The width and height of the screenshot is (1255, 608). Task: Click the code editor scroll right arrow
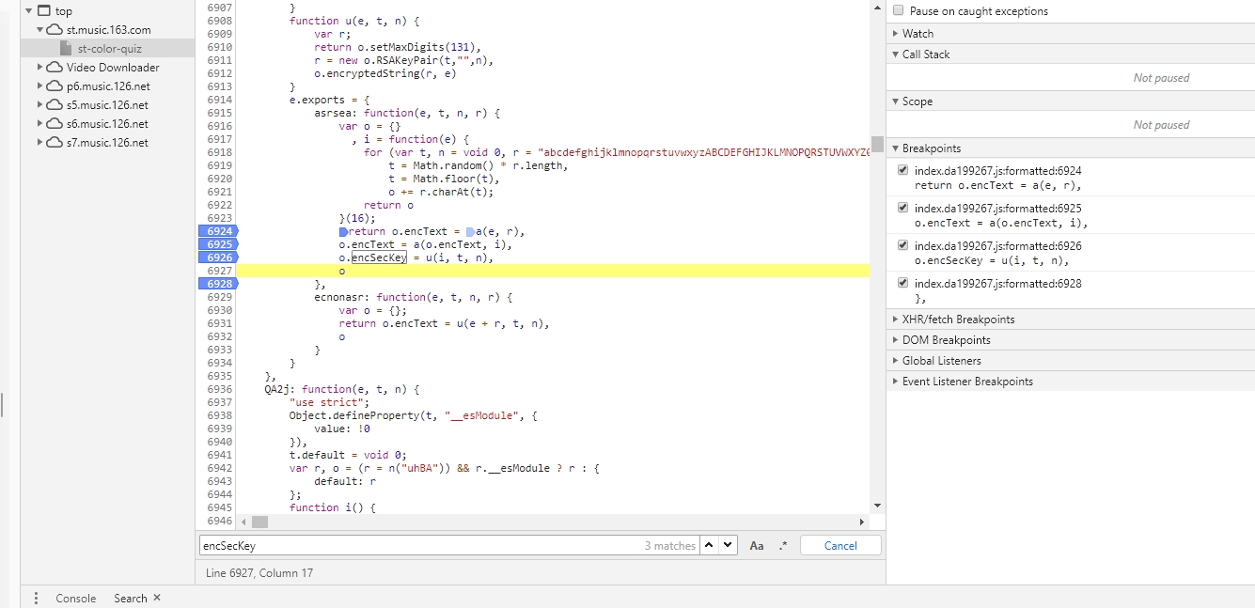[x=862, y=522]
